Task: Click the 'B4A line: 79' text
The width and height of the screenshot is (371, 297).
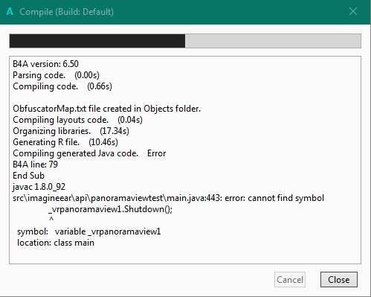Action: (x=35, y=165)
